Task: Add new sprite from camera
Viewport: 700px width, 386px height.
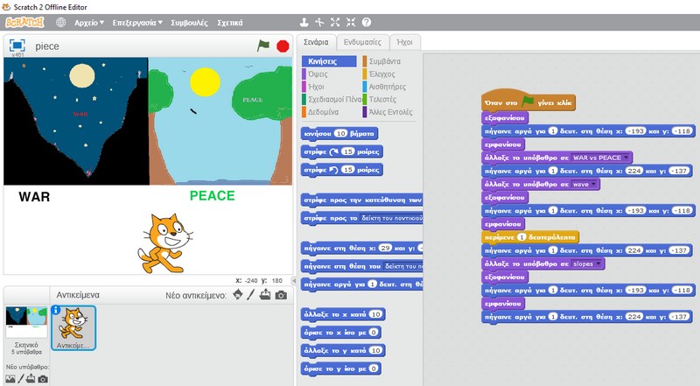Action: [281, 296]
